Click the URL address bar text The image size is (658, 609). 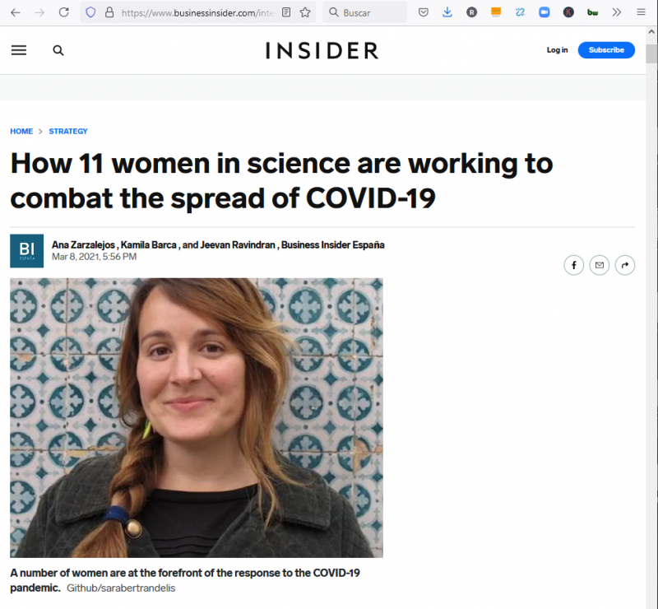pos(198,13)
